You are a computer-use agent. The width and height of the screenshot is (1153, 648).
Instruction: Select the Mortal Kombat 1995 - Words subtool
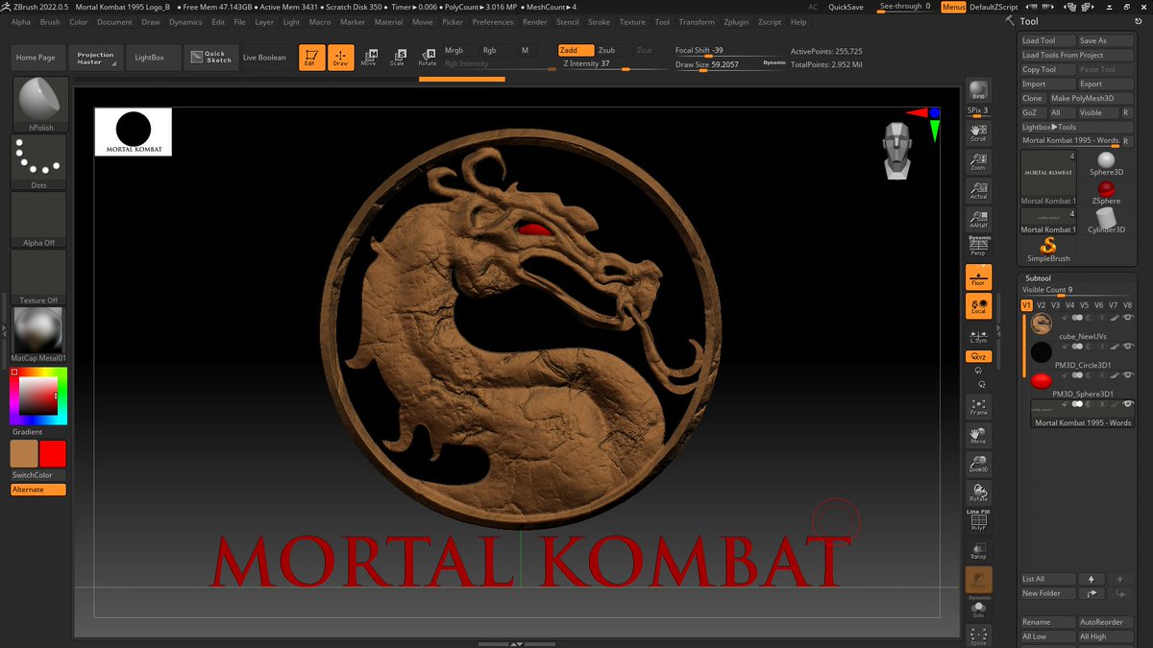pyautogui.click(x=1082, y=422)
